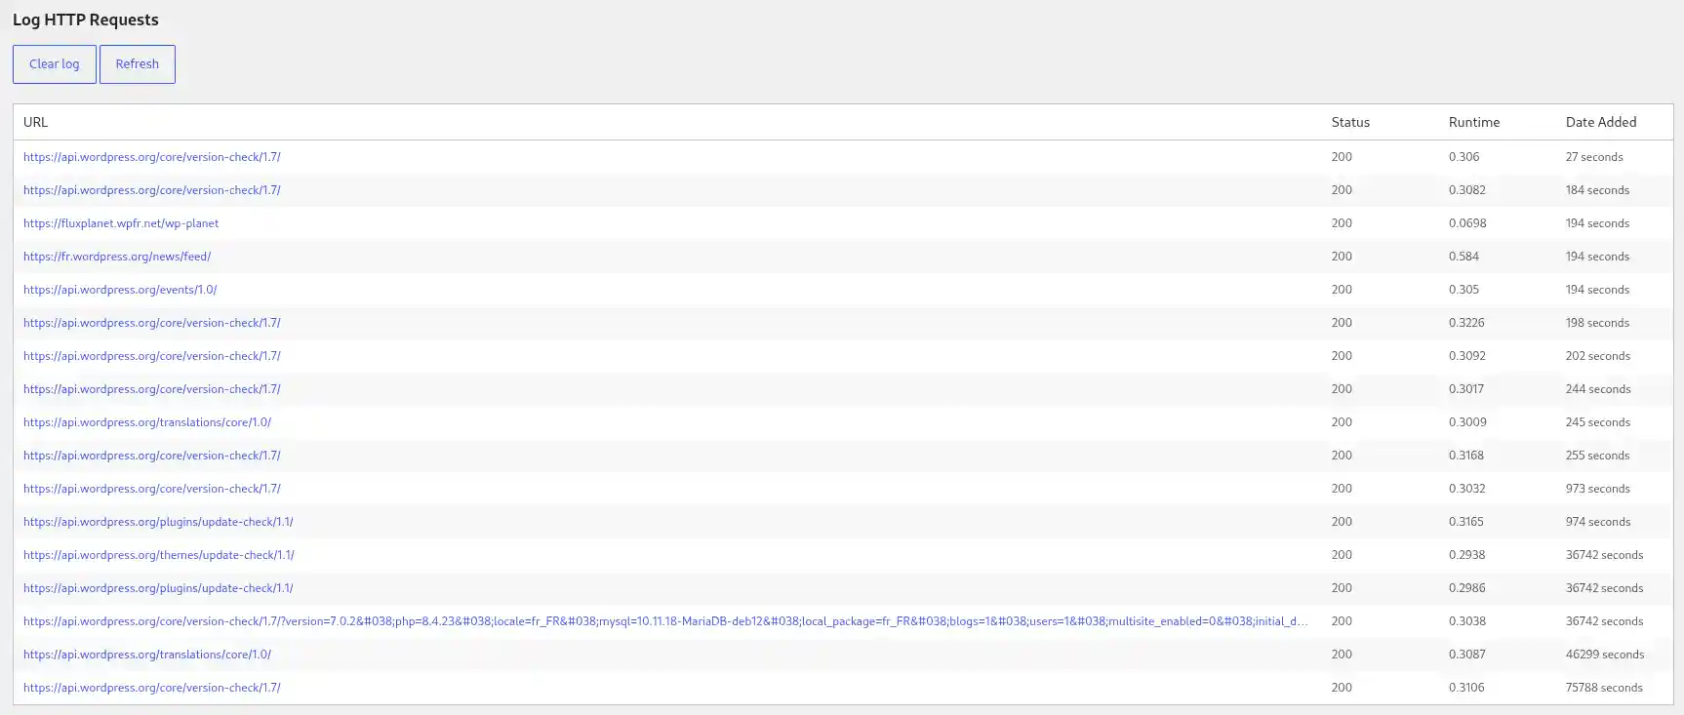This screenshot has height=715, width=1684.
Task: Click status 200 in the themes/update-check row
Action: coord(1342,555)
